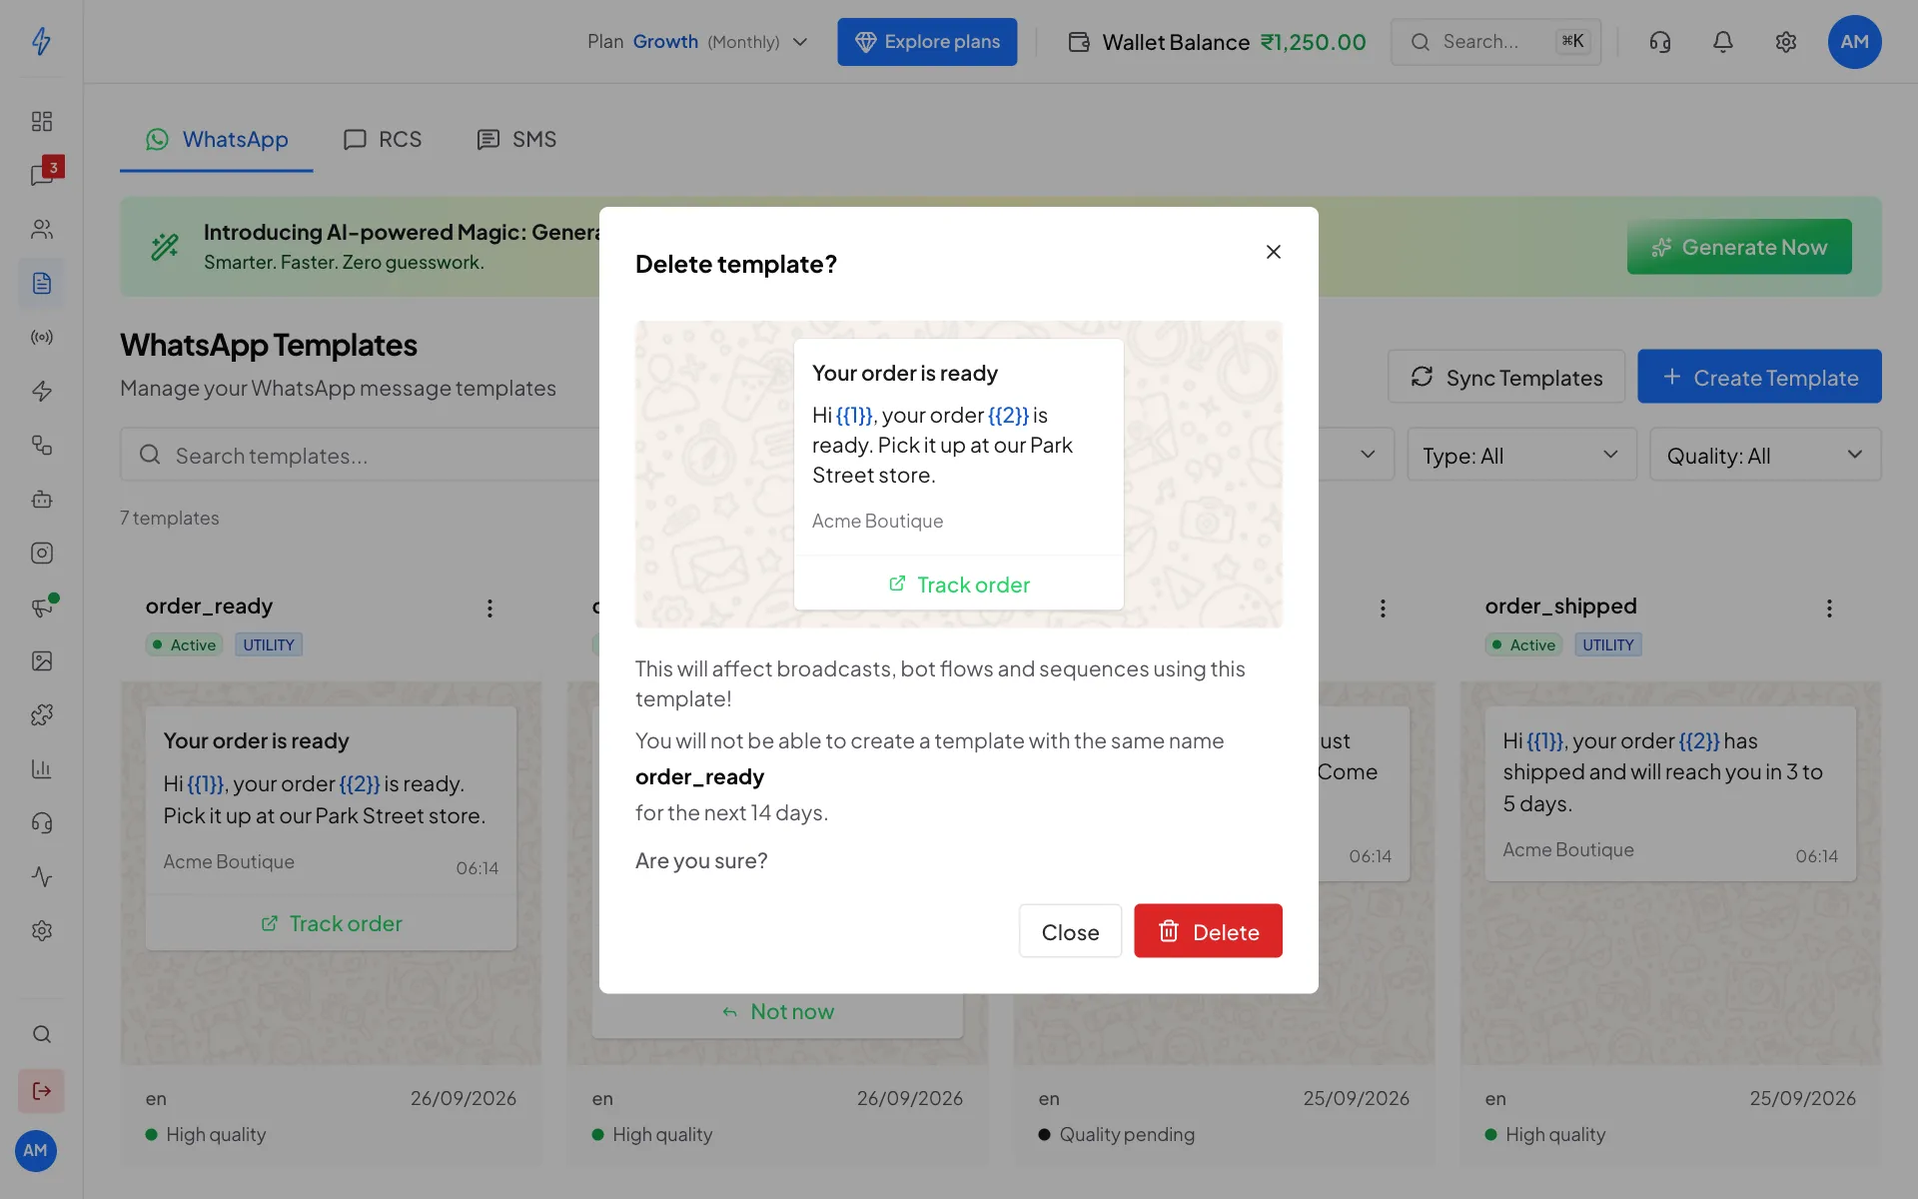Open the settings gear in top bar
Image resolution: width=1918 pixels, height=1199 pixels.
click(x=1786, y=41)
